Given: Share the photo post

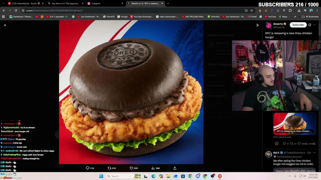Looking at the screenshot, I should (175, 168).
